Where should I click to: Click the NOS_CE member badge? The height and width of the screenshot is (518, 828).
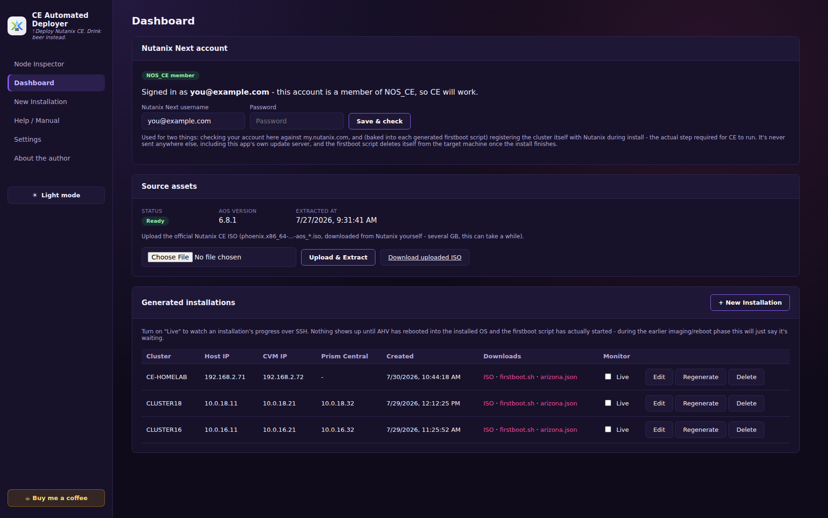click(x=170, y=75)
